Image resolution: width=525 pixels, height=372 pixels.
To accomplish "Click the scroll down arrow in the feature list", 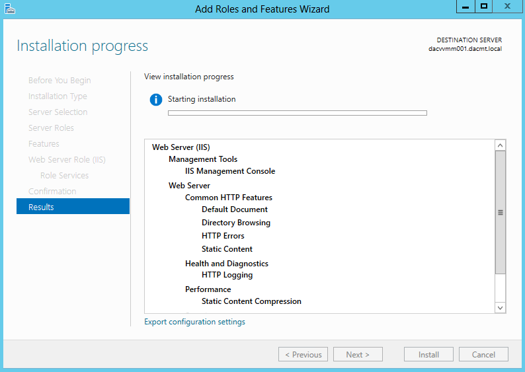I will pos(501,308).
